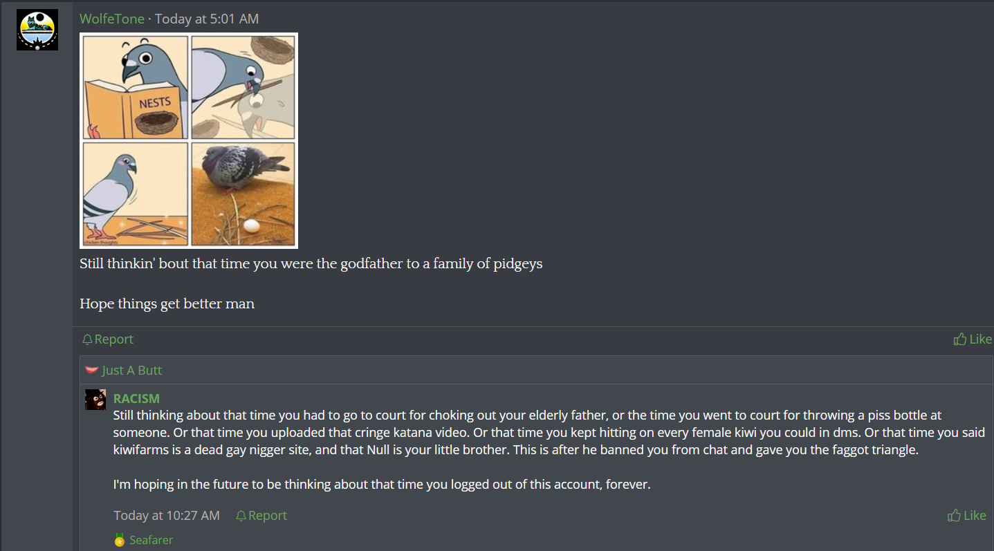Open WolfeTone's profile avatar

tap(37, 30)
